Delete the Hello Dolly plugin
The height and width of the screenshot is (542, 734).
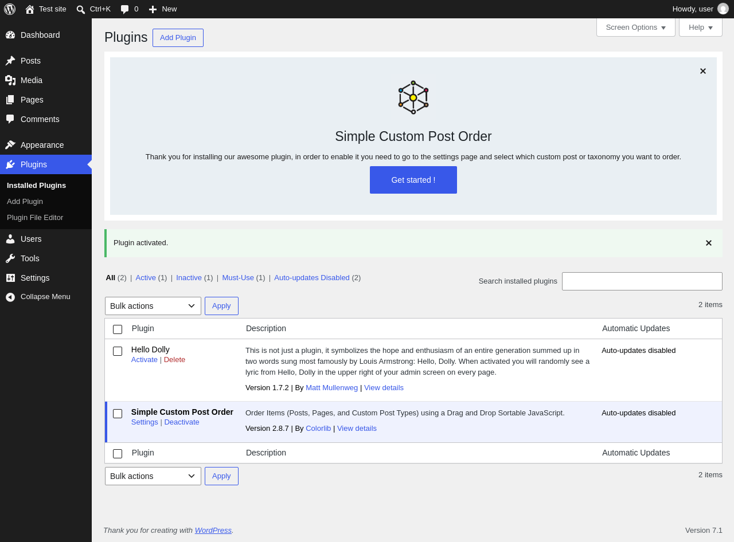tap(174, 359)
